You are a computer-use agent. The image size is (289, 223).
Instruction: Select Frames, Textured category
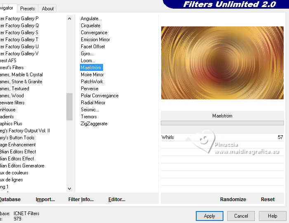tap(14, 89)
